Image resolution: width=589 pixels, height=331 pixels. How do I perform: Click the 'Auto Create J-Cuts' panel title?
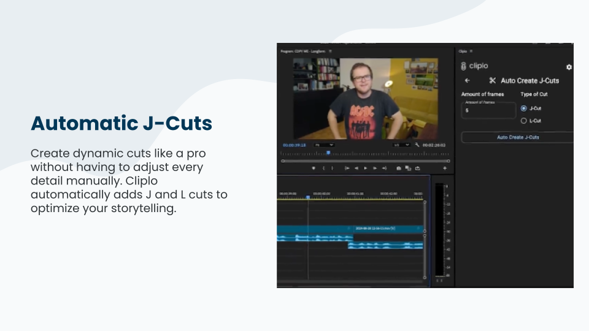coord(529,81)
